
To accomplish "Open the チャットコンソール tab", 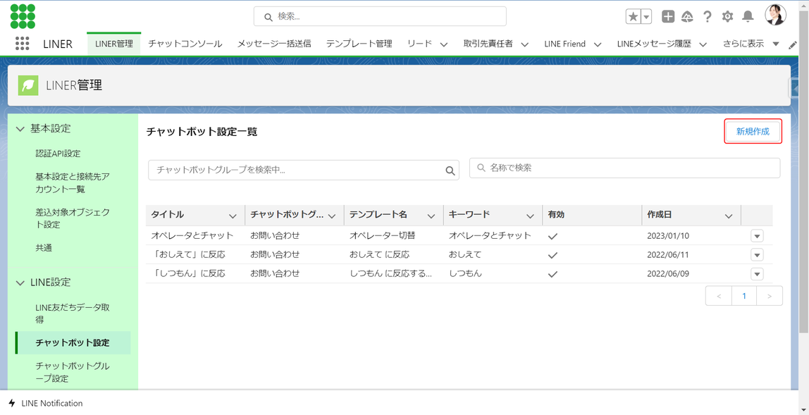I will click(185, 44).
